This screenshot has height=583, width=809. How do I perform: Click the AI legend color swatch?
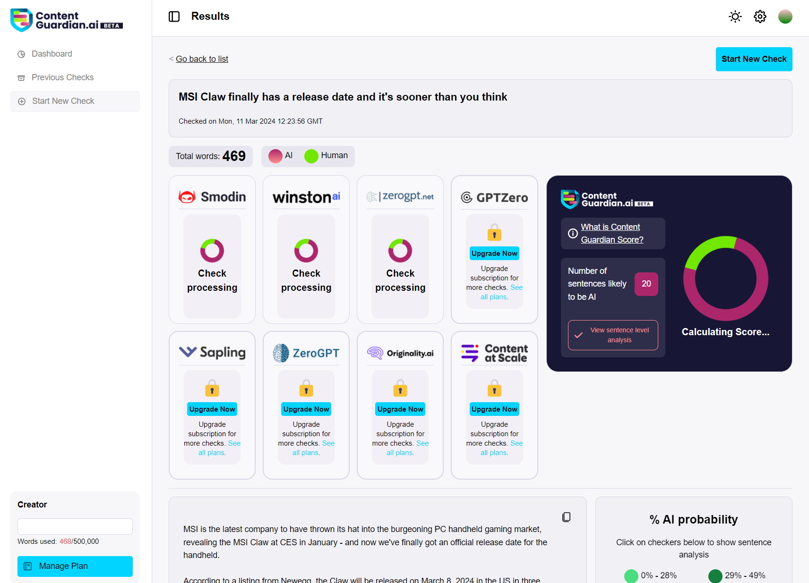pos(275,156)
